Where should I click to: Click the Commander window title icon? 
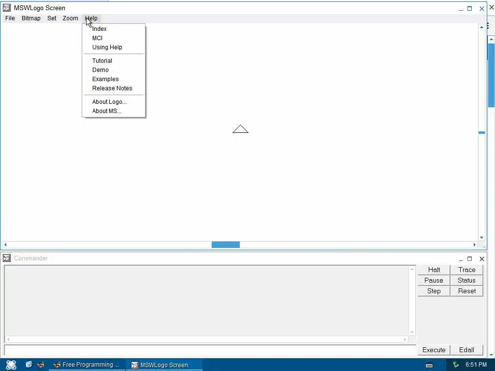pyautogui.click(x=7, y=258)
